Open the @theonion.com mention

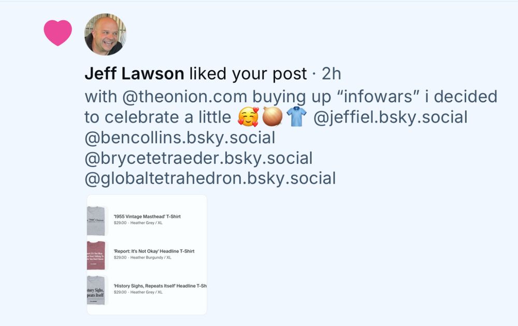(184, 97)
